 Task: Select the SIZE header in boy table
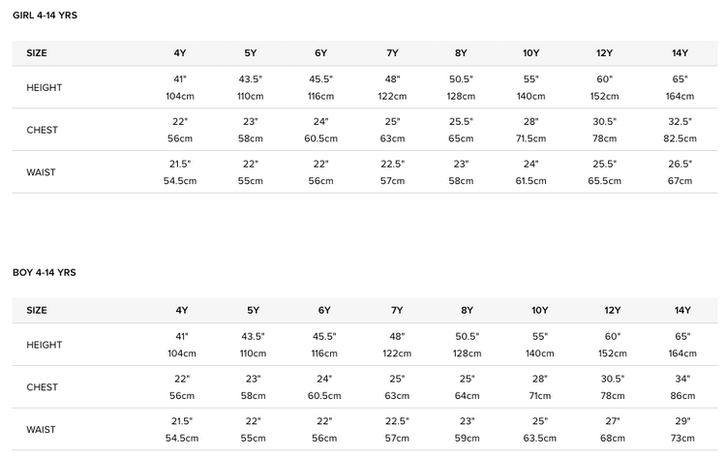37,310
